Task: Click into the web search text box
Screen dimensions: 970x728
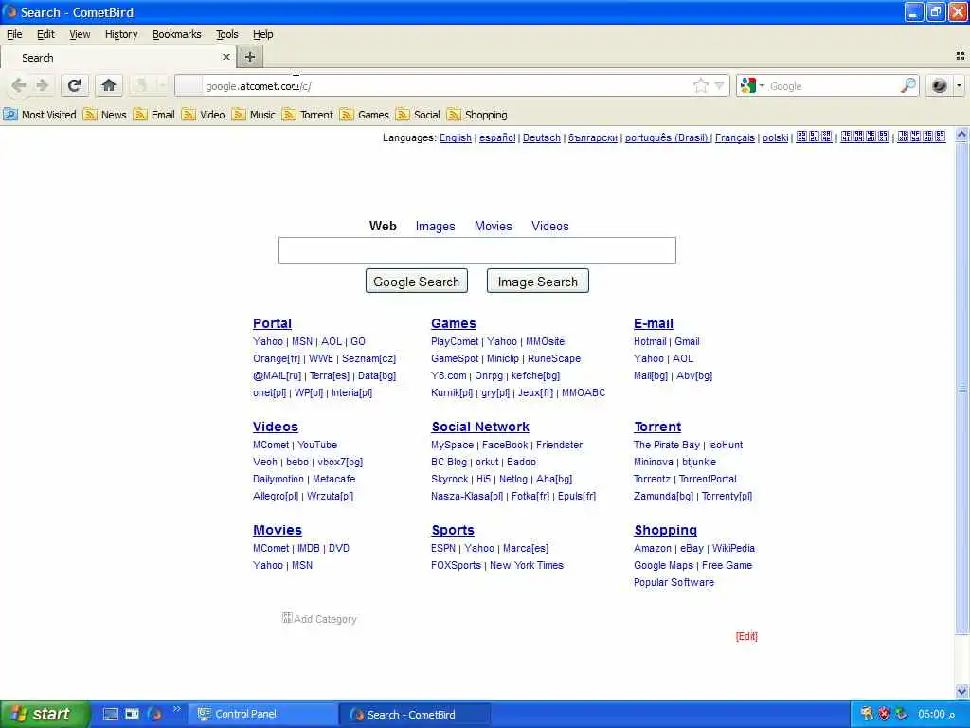Action: coord(477,250)
